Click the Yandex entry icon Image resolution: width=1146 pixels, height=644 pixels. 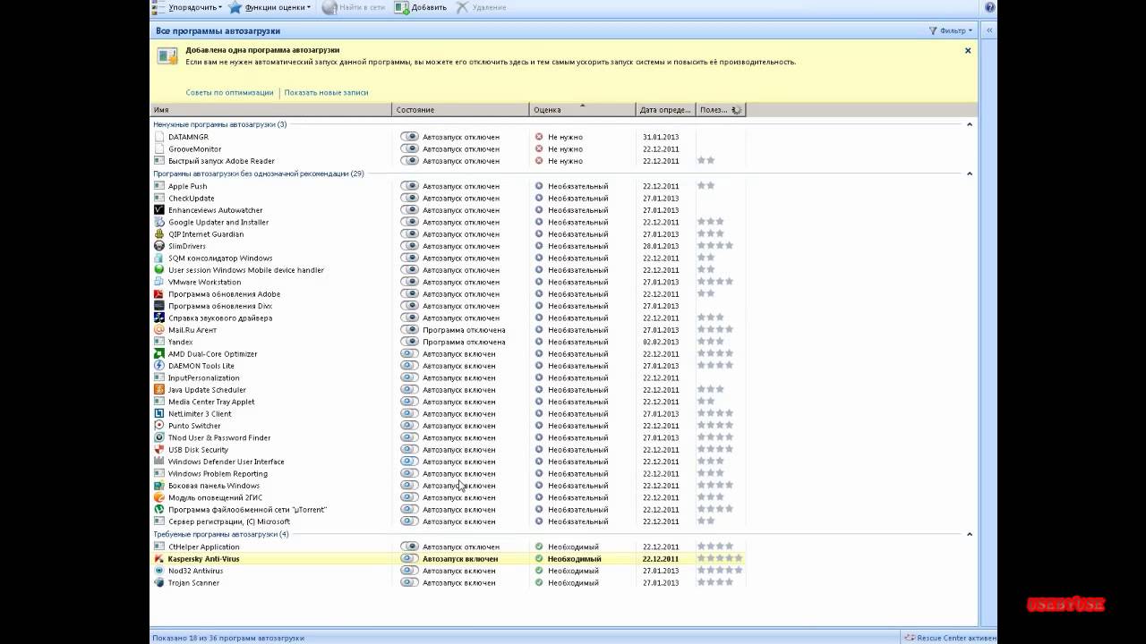pos(159,342)
